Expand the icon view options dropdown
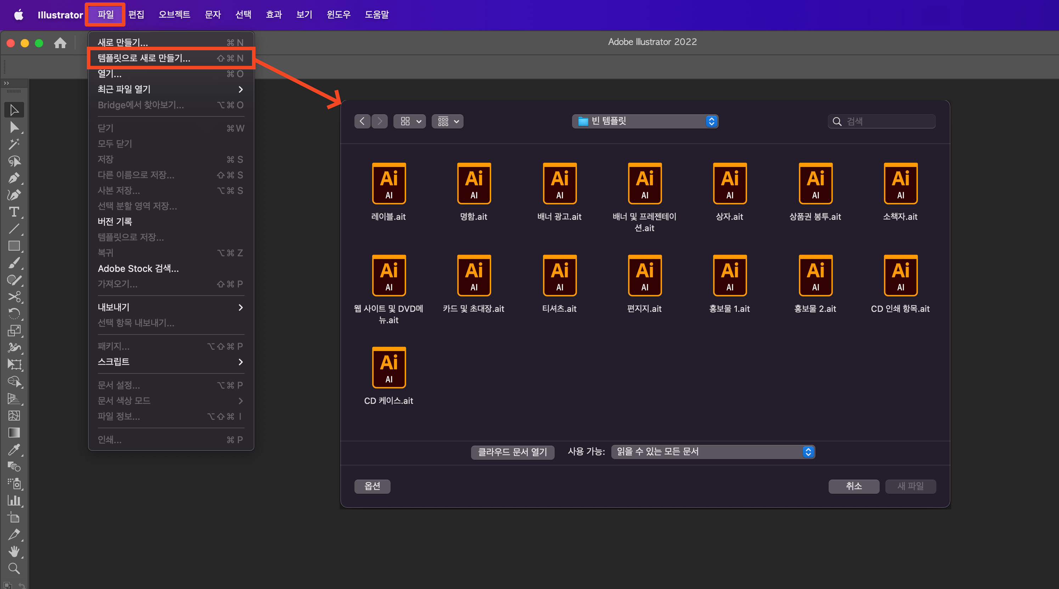Screen dimensions: 1059x589 (409, 121)
